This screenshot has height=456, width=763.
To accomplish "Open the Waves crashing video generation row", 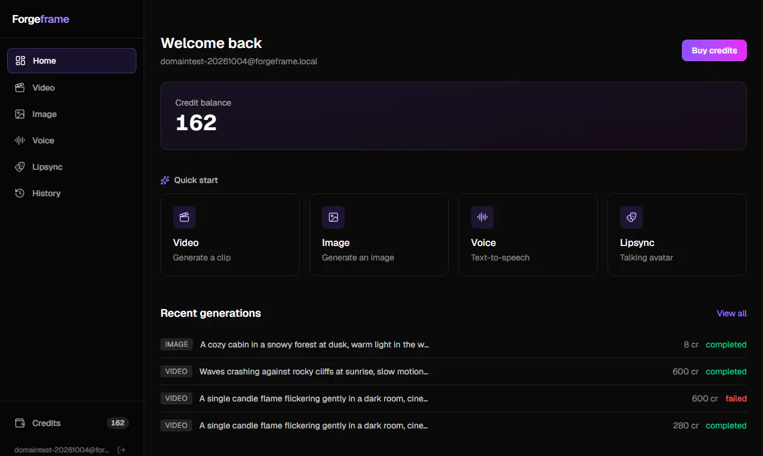I will (454, 371).
